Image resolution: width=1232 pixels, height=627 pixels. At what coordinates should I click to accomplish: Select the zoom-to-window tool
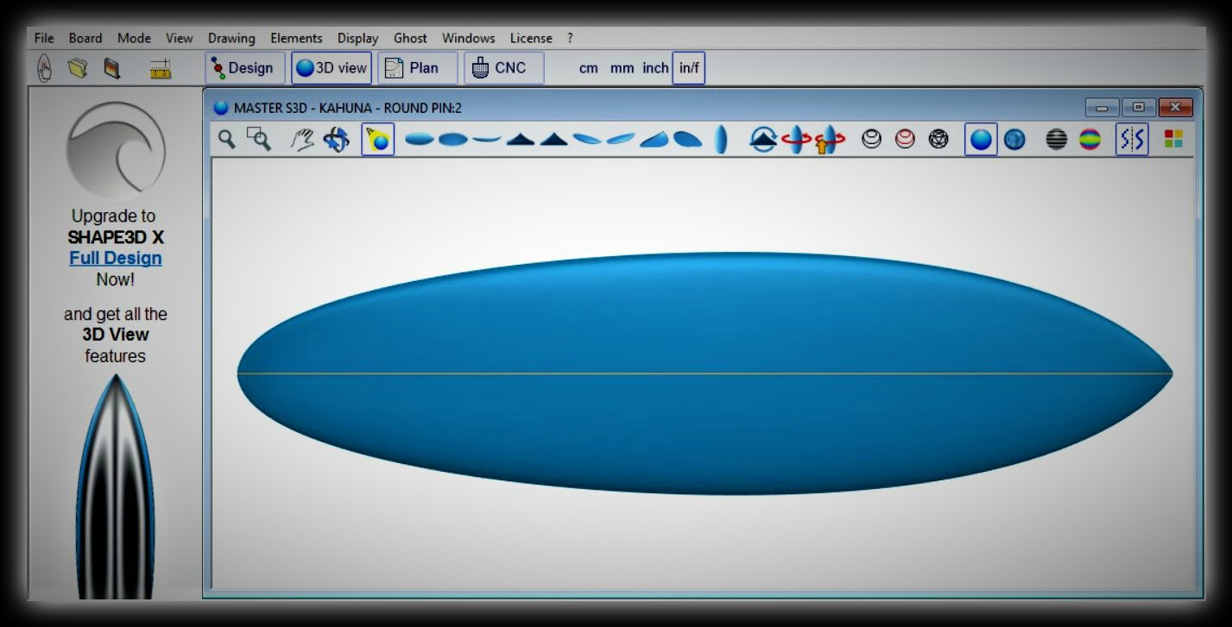tap(259, 139)
